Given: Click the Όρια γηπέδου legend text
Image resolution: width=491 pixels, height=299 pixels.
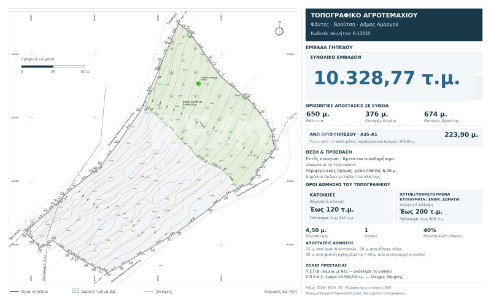Looking at the screenshot, I should (x=34, y=292).
